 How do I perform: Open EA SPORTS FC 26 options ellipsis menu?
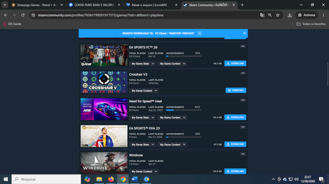(243, 46)
